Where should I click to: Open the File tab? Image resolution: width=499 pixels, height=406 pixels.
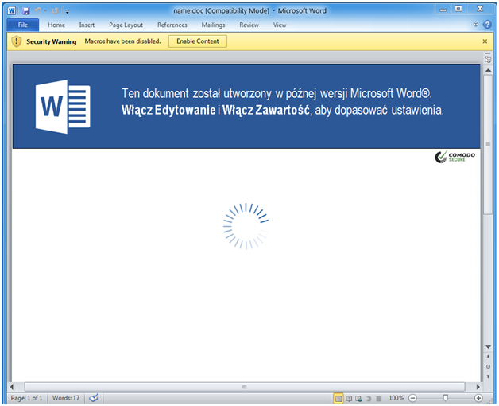click(x=22, y=25)
